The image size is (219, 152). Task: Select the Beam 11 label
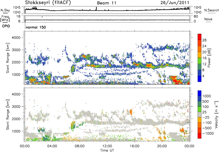(107, 3)
